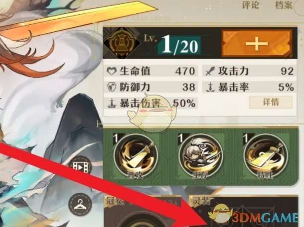Open the 详情 stats details button
Image resolution: width=304 pixels, height=227 pixels.
click(x=271, y=102)
